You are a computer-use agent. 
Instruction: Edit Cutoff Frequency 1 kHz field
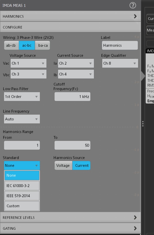[72, 96]
